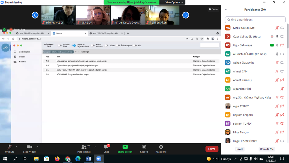
Task: Show next video thumbnails with right arrow
Action: coord(186,15)
